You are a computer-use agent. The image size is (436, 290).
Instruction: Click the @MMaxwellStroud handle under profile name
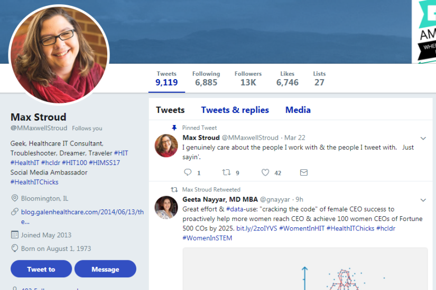(x=39, y=128)
